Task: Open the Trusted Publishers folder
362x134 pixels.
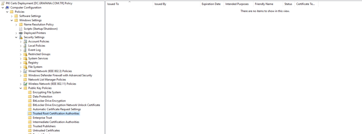Action: [44, 126]
